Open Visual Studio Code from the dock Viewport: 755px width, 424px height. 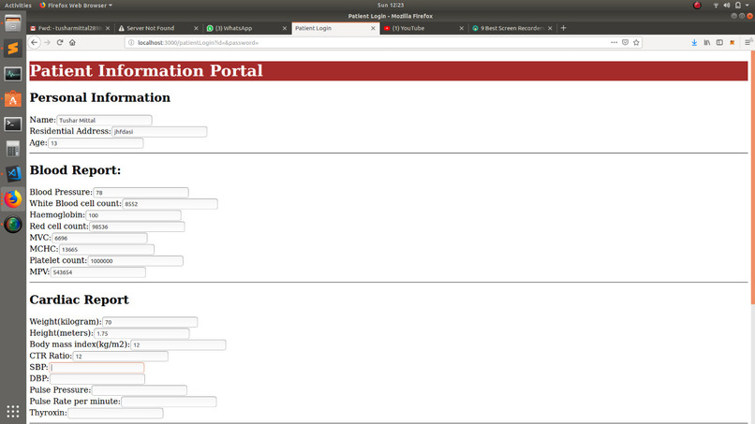click(13, 174)
